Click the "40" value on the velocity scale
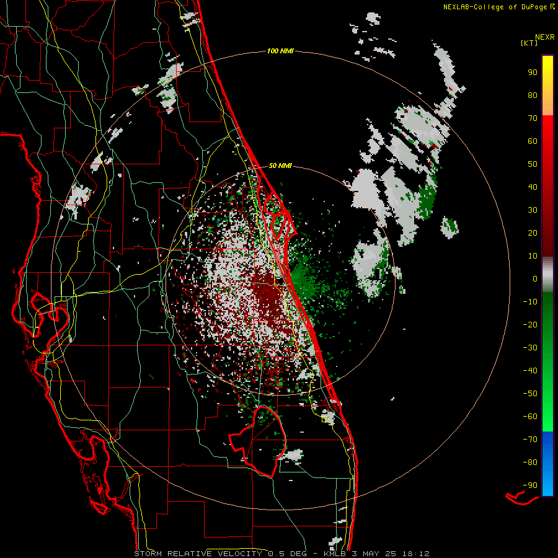This screenshot has width=558, height=558. tap(533, 187)
